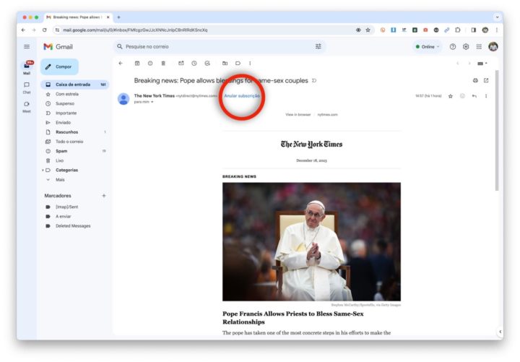Open the Chrome extensions puzzle icon
Screen dimensions: 520x362
point(458,30)
